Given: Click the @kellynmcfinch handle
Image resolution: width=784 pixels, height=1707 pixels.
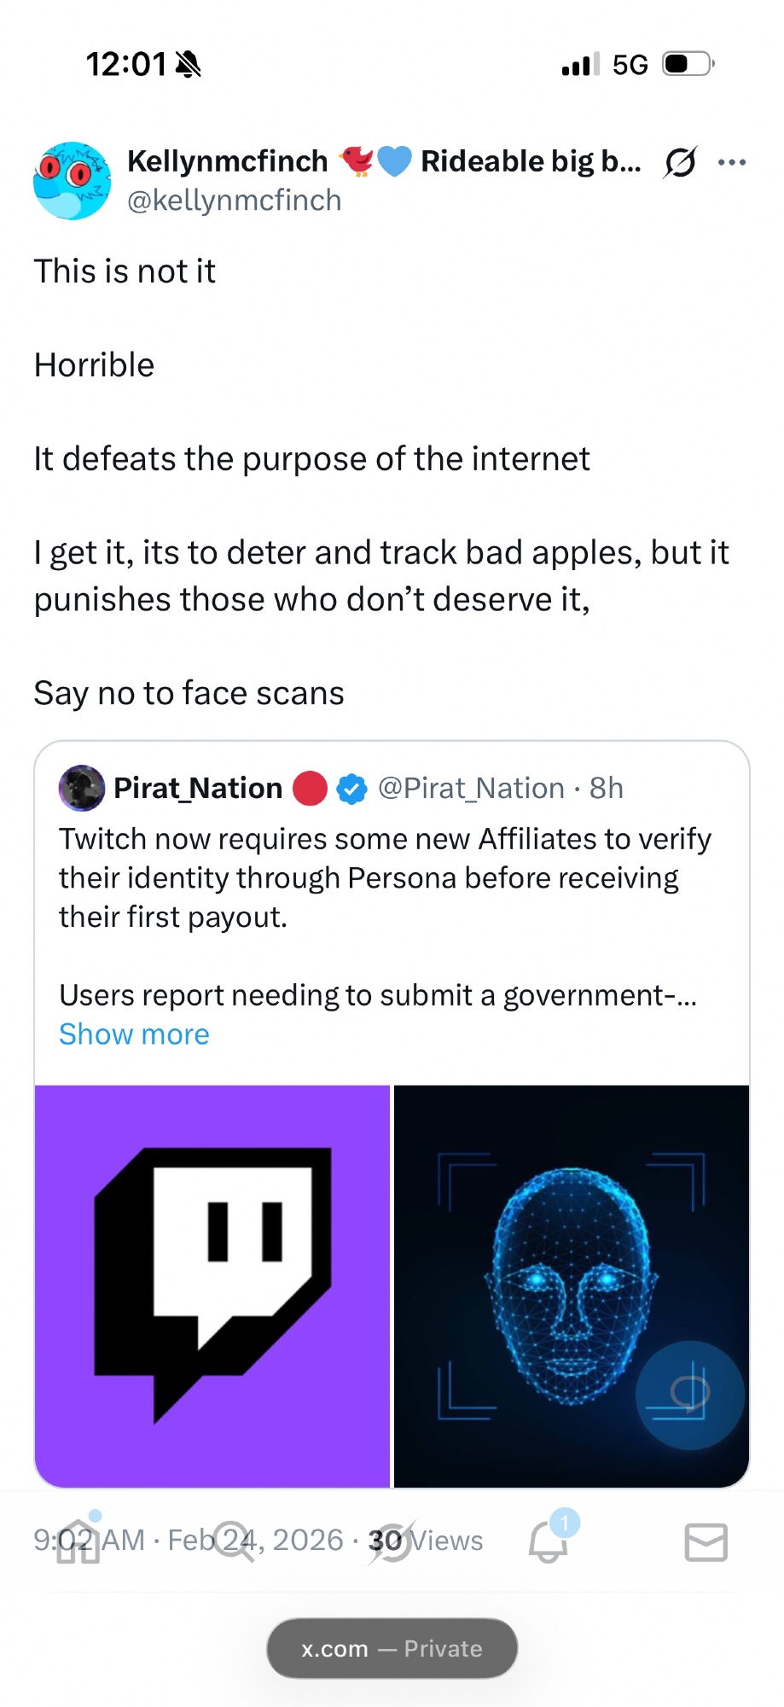Looking at the screenshot, I should click(x=234, y=201).
